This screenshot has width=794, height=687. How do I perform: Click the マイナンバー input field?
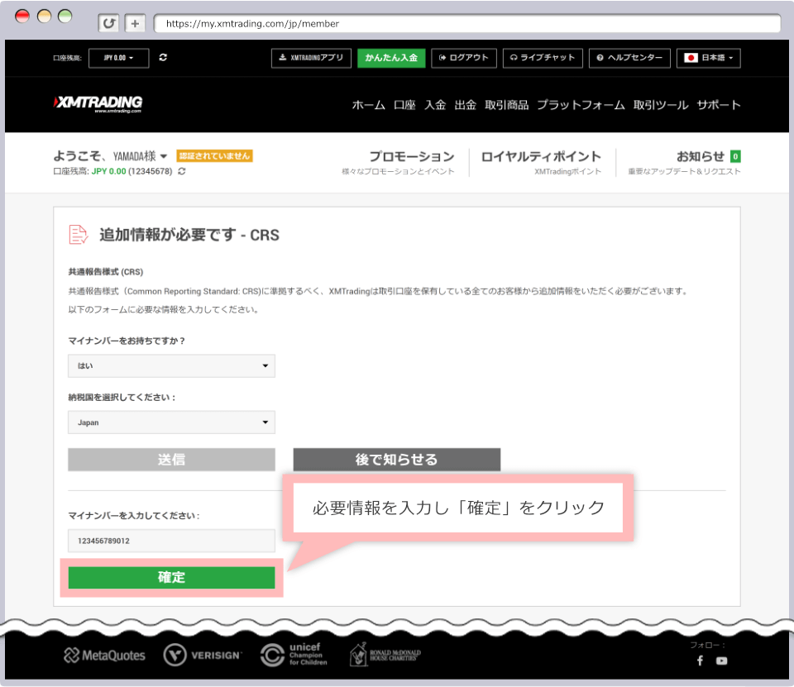point(172,541)
